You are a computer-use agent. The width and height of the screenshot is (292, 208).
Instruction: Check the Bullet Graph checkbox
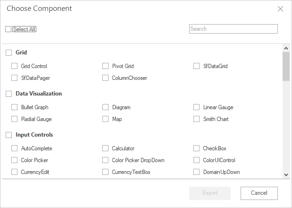pos(15,107)
